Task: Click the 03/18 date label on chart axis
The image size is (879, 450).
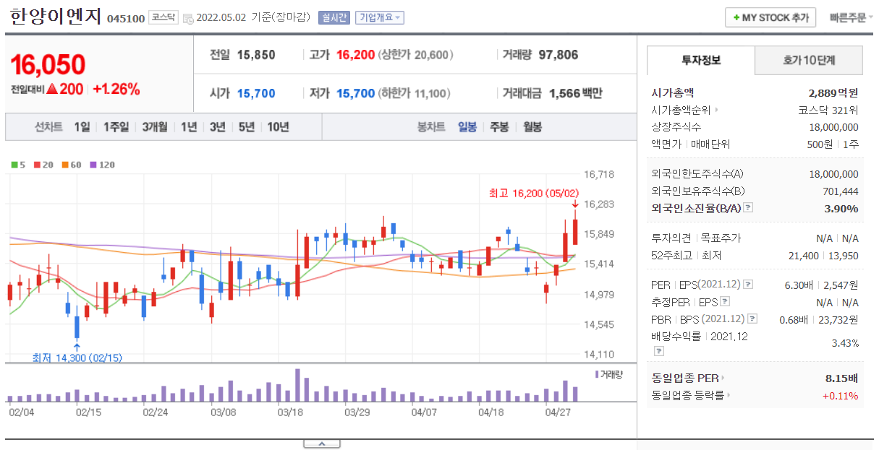Action: 290,412
